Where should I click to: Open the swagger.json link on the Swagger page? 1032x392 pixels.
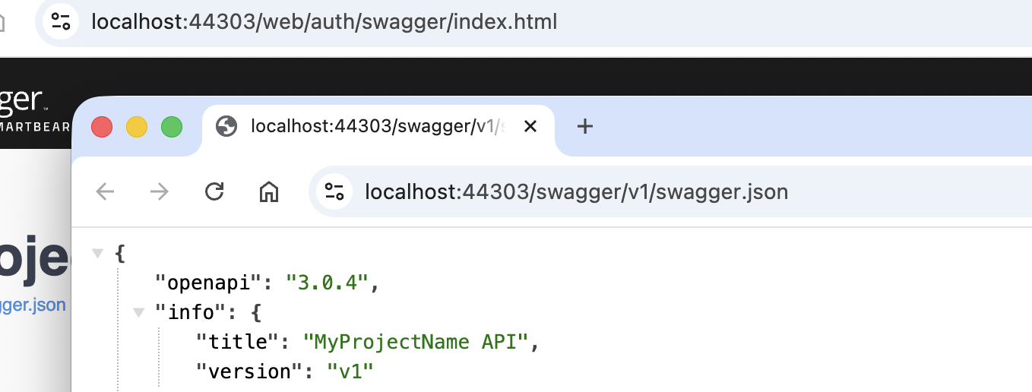pyautogui.click(x=33, y=305)
